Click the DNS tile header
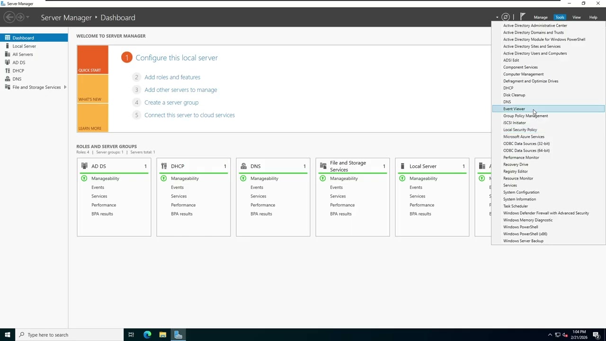Viewport: 606px width, 341px height. [x=273, y=166]
